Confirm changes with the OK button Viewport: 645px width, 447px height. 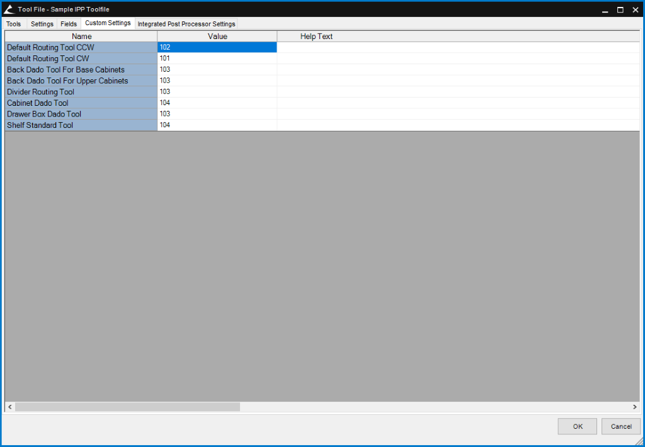click(576, 426)
